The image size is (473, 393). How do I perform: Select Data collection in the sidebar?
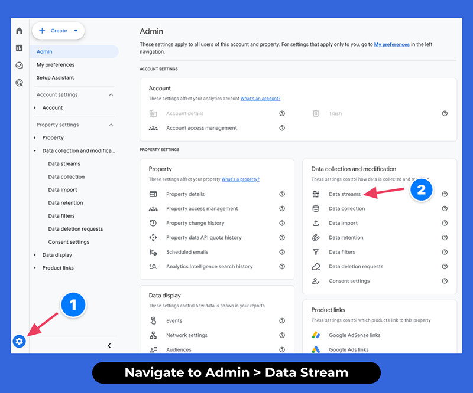[66, 177]
